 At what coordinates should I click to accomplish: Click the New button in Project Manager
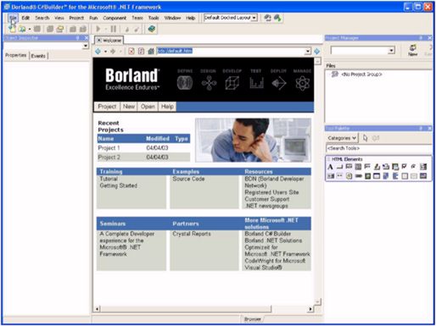coord(413,50)
